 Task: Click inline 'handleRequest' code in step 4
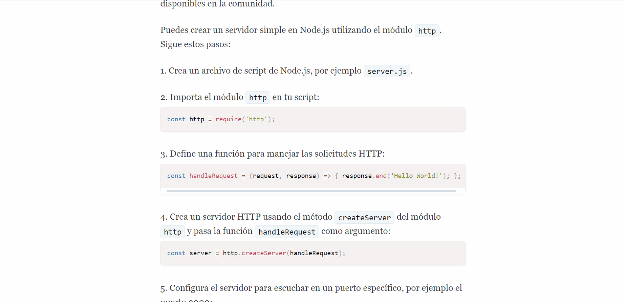click(287, 232)
